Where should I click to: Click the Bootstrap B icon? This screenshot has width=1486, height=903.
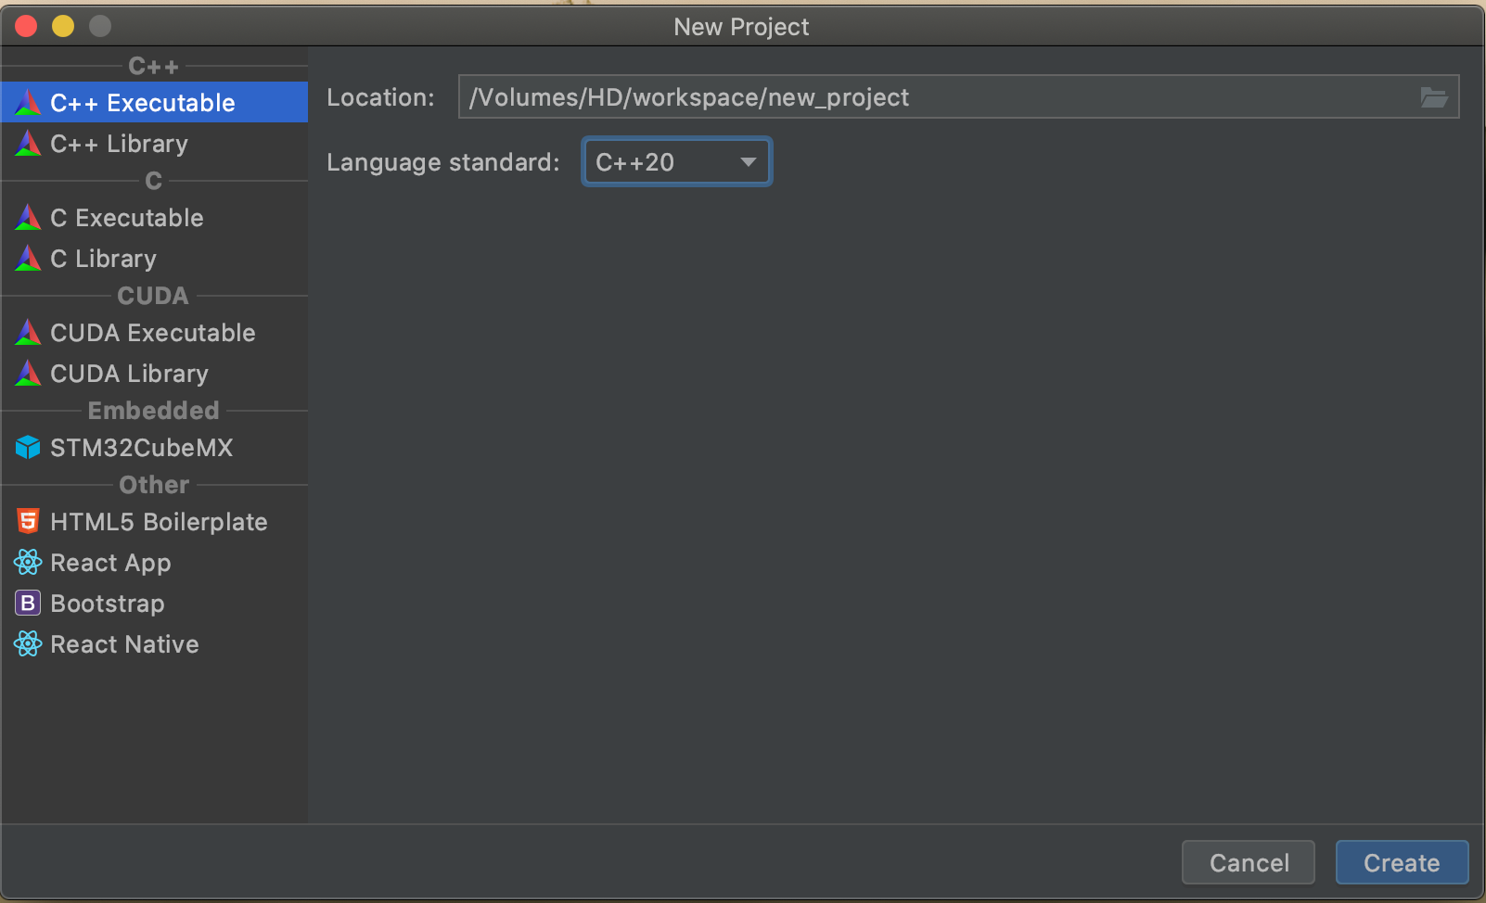(x=28, y=603)
